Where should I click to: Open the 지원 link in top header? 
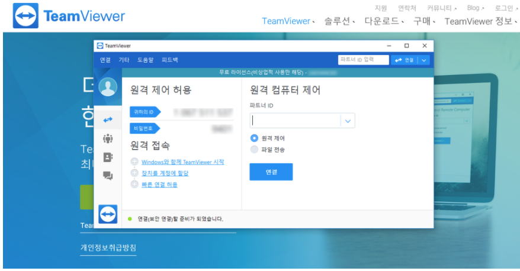coord(381,8)
